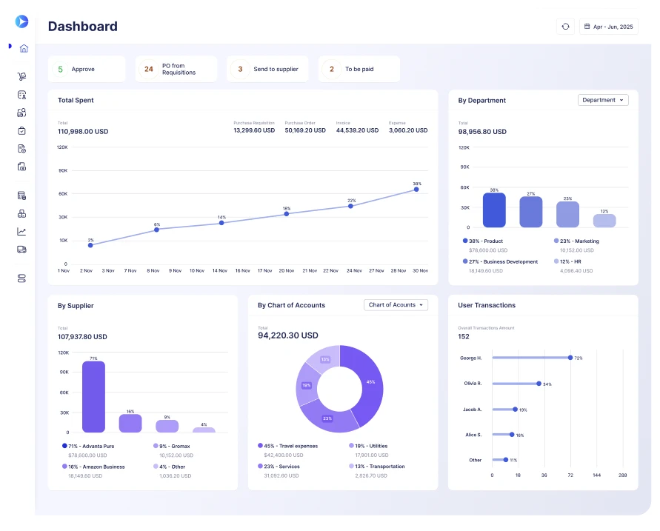Open the Approve summary card

pyautogui.click(x=87, y=68)
